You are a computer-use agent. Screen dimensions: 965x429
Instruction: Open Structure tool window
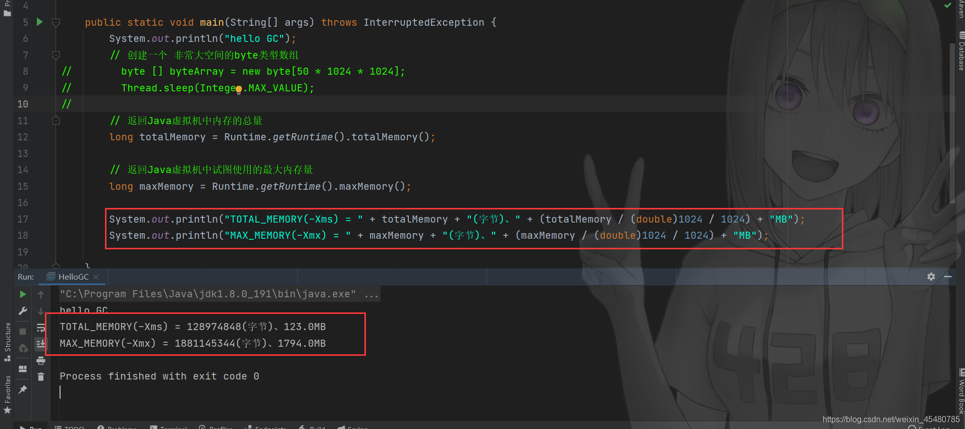click(7, 342)
